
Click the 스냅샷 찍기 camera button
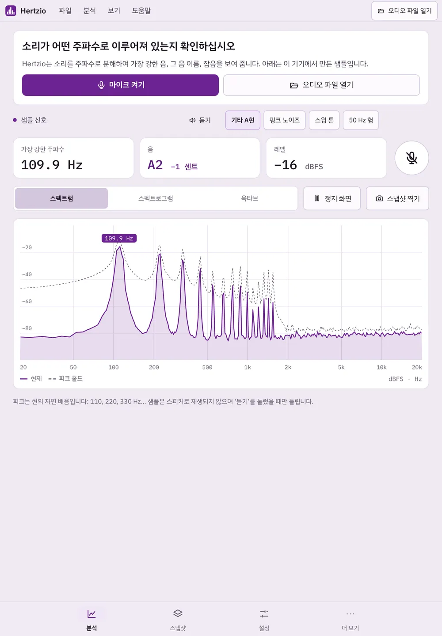397,198
